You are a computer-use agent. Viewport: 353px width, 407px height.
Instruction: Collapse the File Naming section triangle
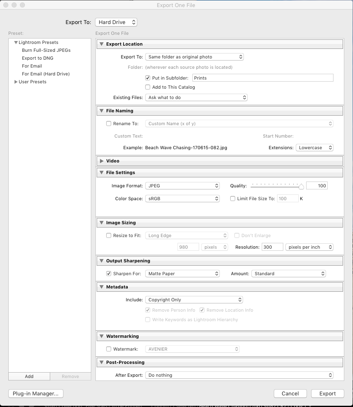coord(102,111)
